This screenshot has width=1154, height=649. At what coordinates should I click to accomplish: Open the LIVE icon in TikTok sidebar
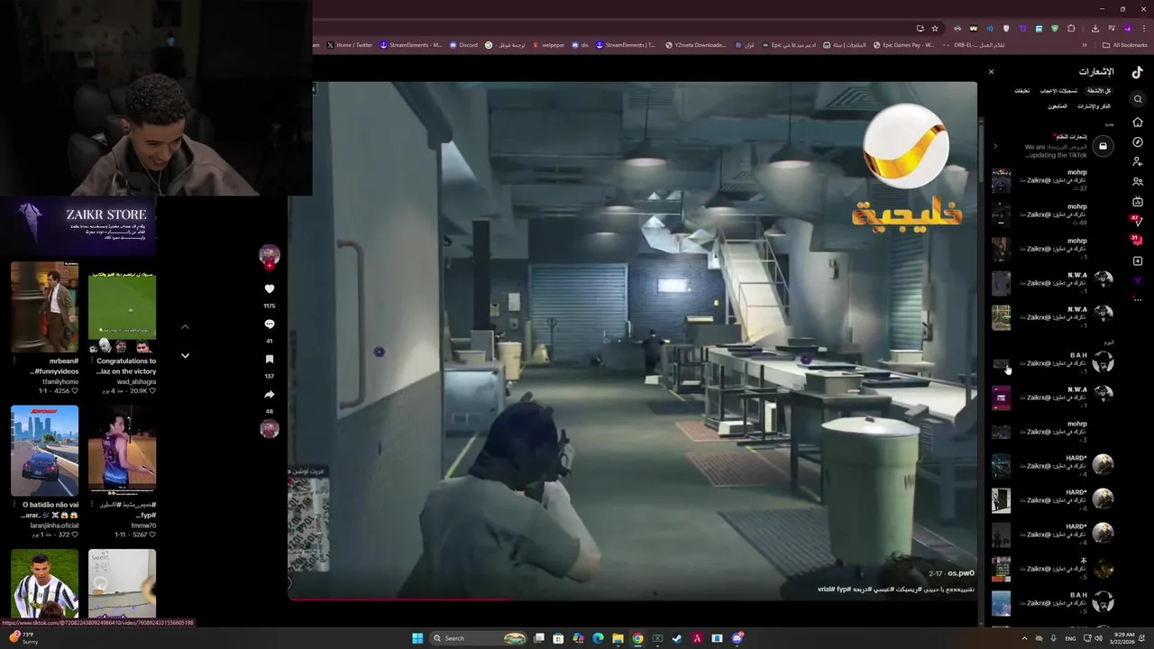click(x=1138, y=201)
